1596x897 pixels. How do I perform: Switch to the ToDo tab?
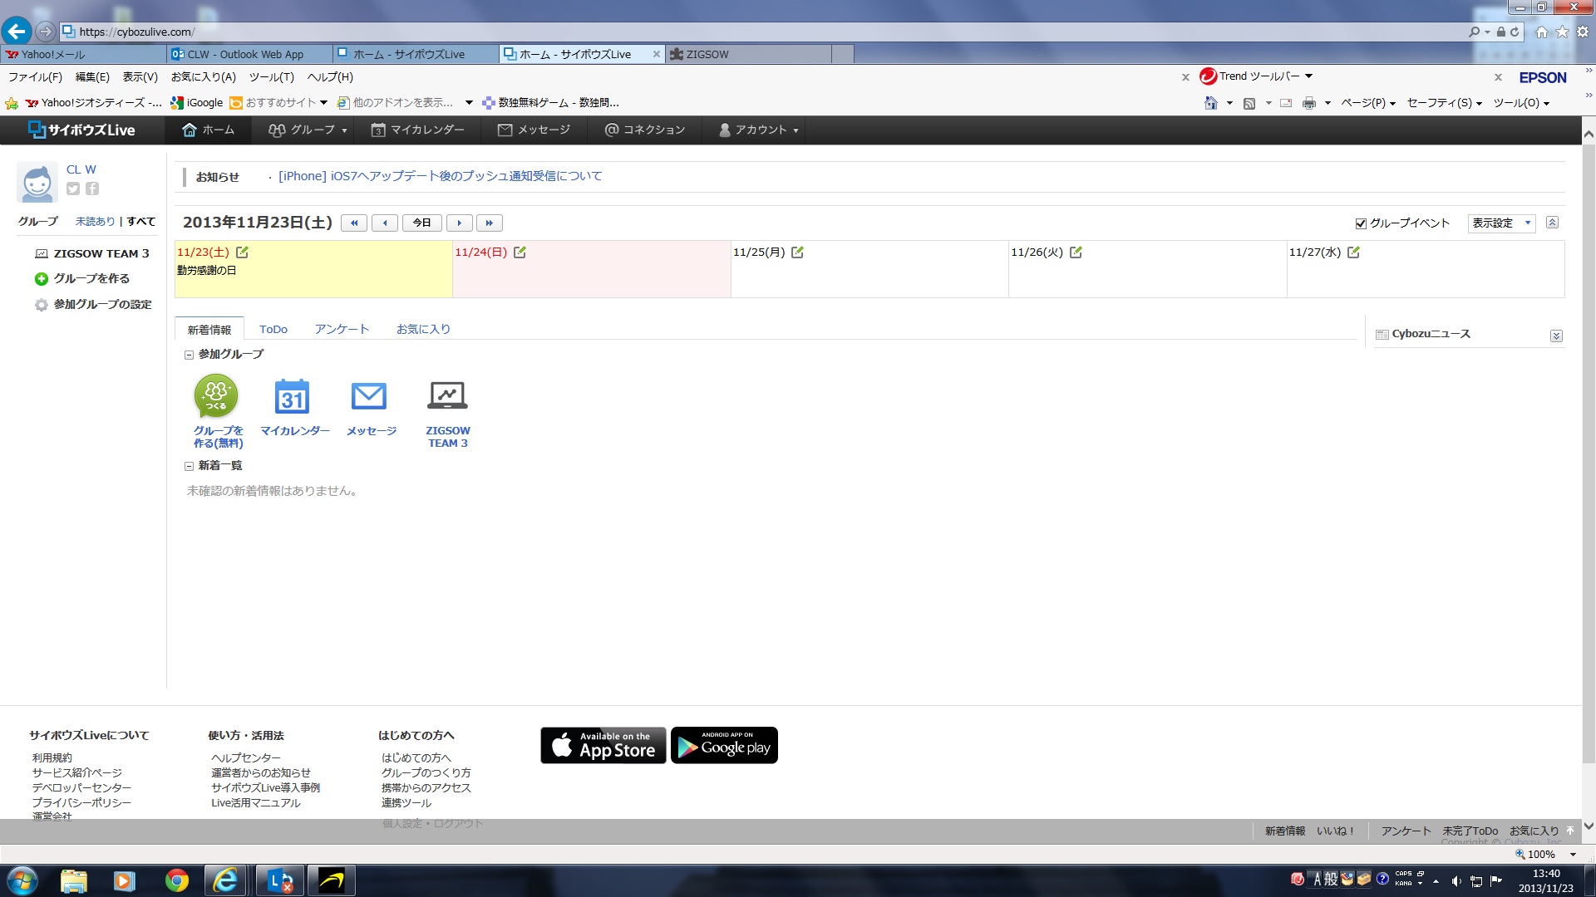pos(273,329)
